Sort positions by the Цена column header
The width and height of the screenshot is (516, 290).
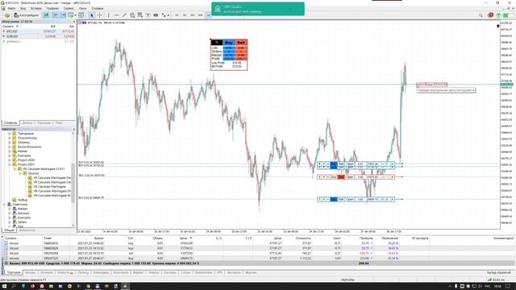click(x=183, y=238)
